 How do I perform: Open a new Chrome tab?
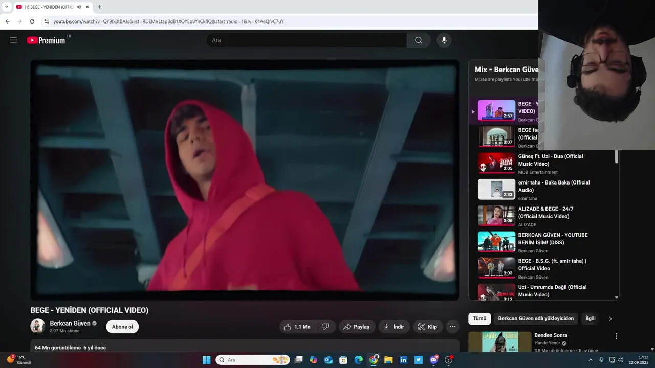click(x=99, y=7)
